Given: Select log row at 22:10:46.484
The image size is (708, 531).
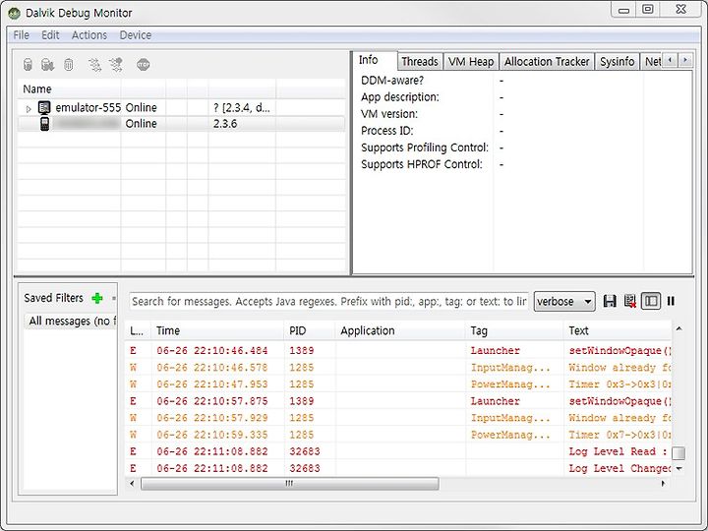Looking at the screenshot, I should 398,351.
